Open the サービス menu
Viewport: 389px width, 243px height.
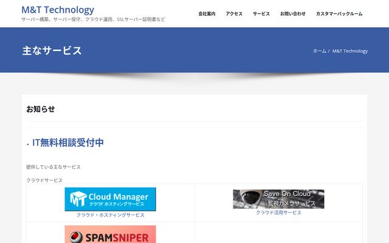(x=261, y=14)
